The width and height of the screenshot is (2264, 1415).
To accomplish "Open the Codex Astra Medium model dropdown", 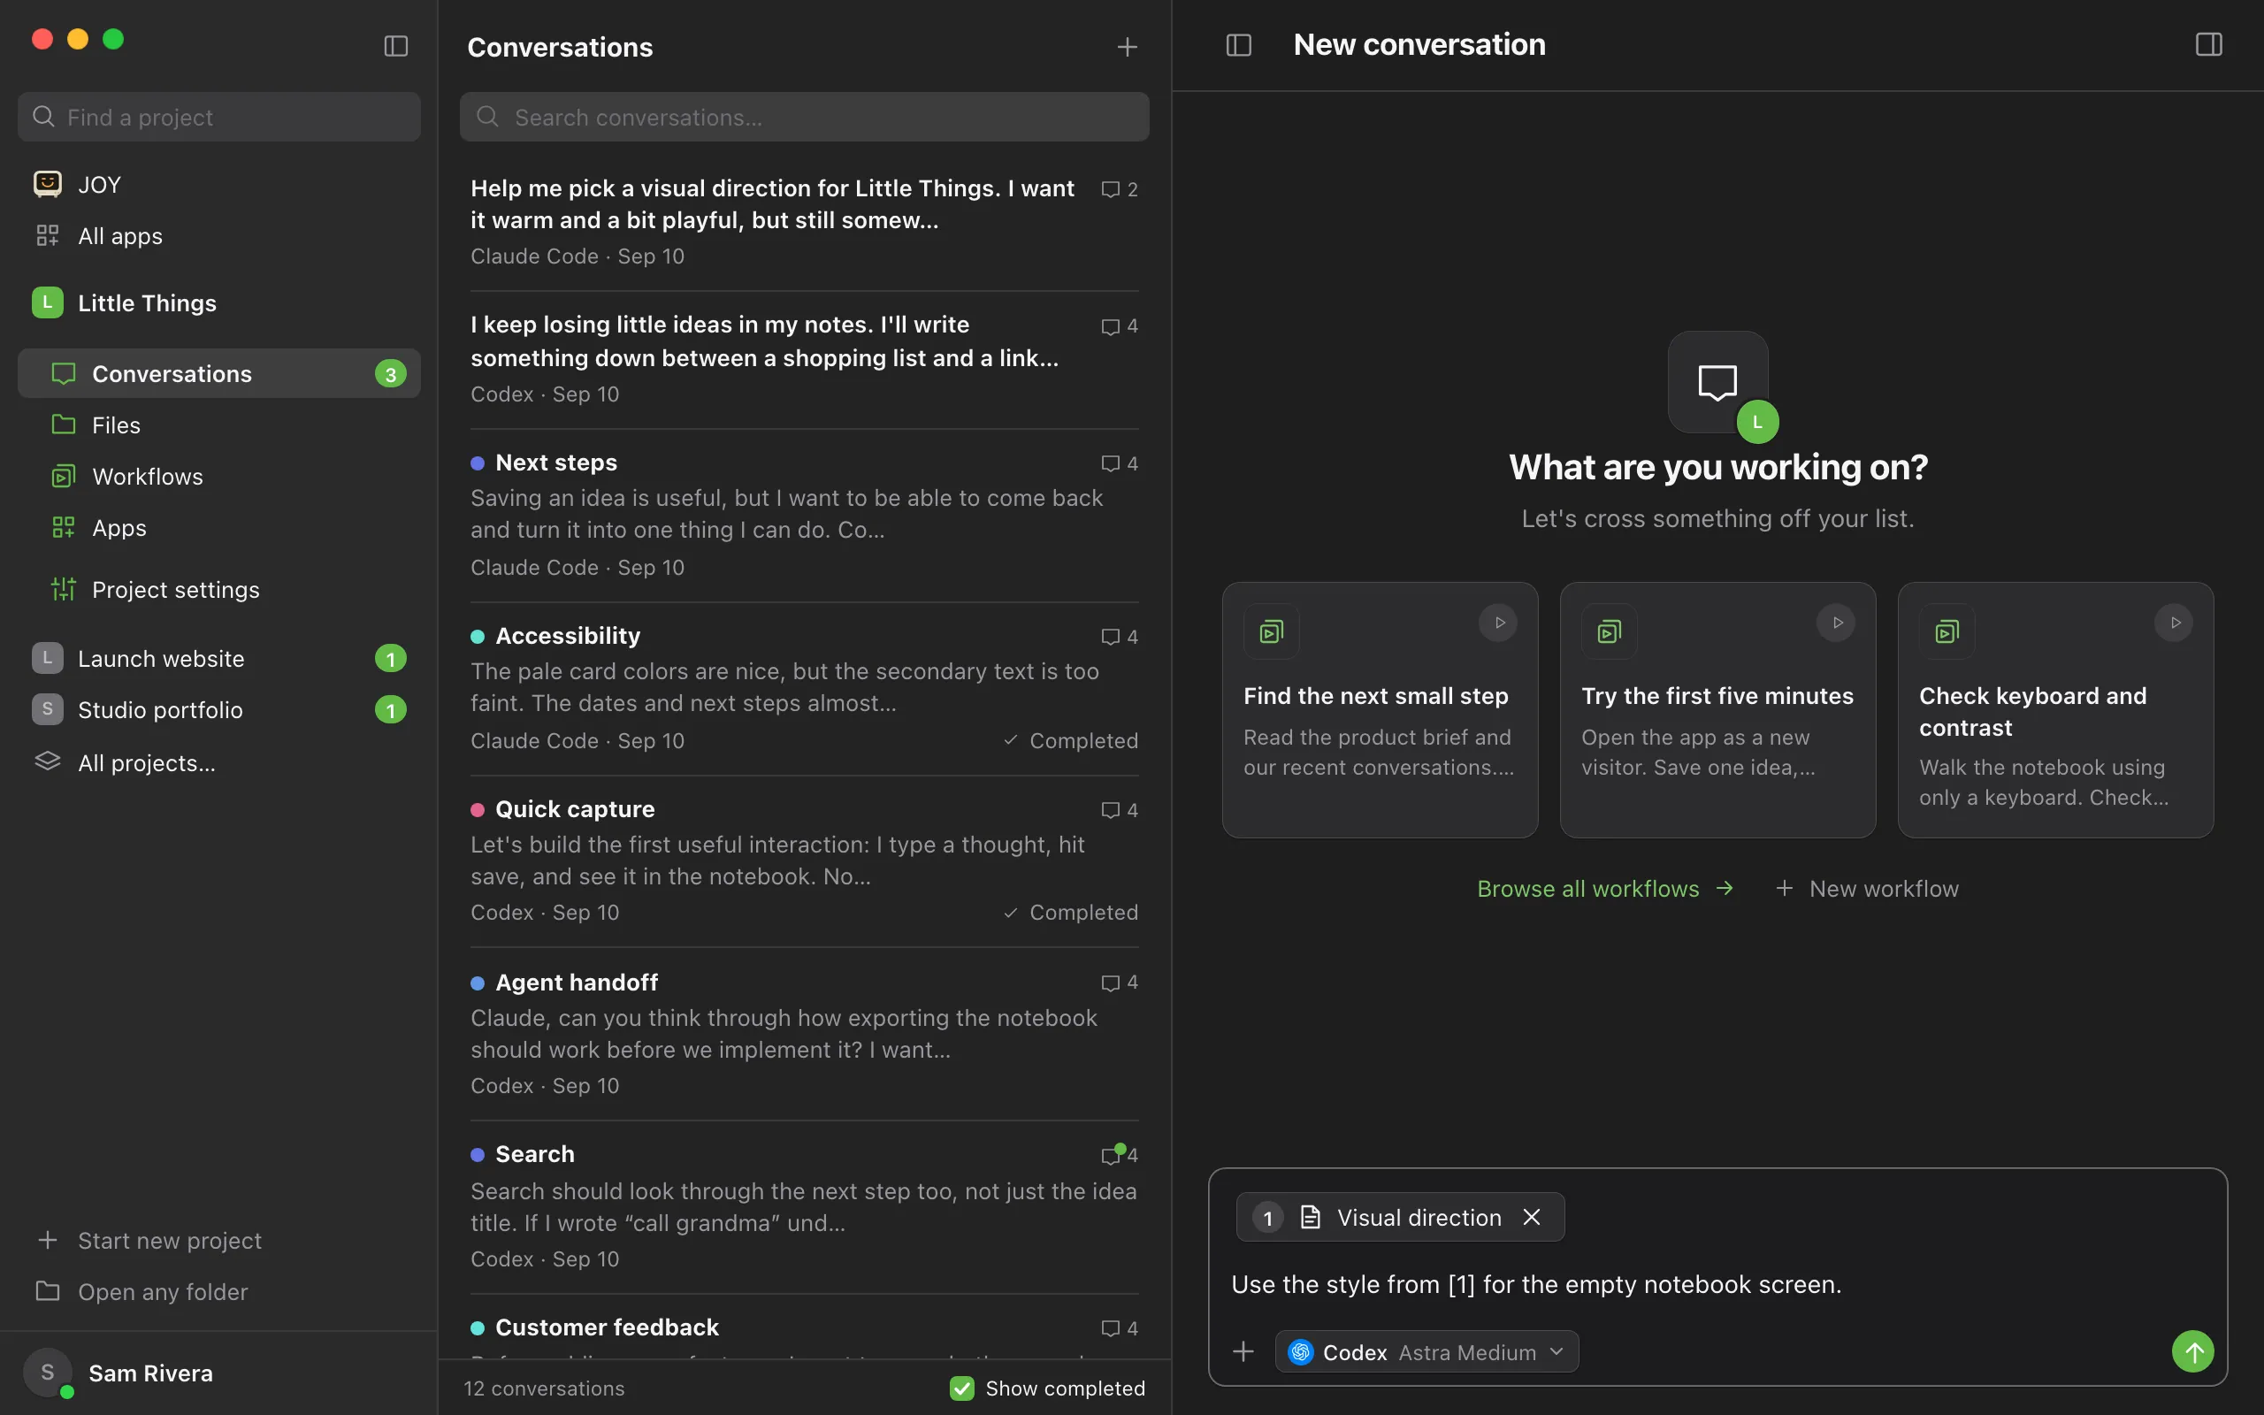I will [x=1426, y=1352].
